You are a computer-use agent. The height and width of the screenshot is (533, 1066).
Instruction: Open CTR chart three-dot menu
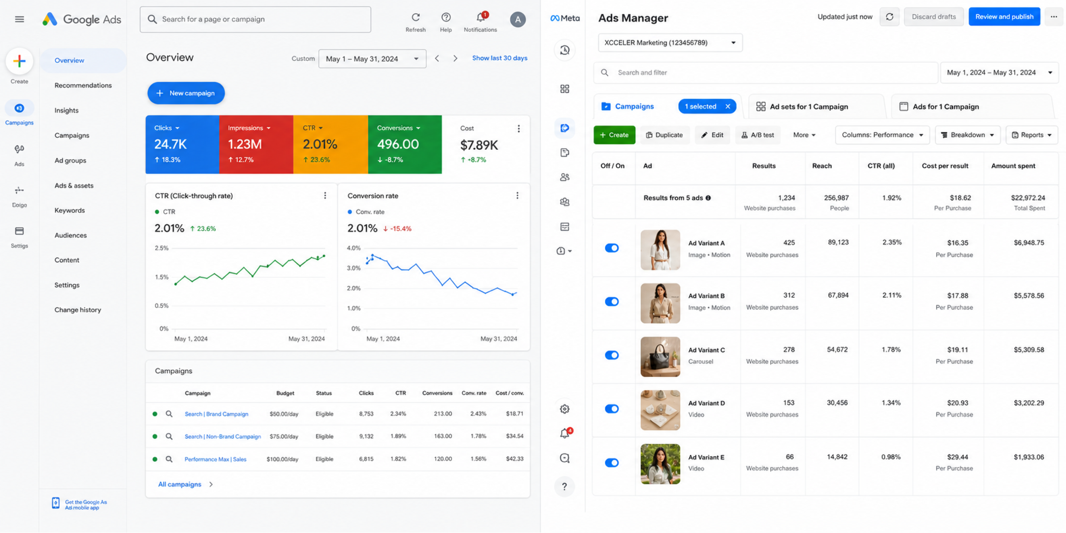[325, 195]
